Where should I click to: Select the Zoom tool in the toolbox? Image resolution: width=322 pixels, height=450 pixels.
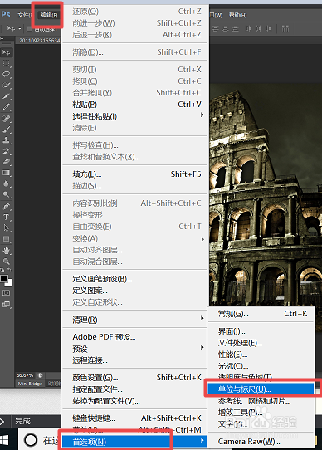6,262
